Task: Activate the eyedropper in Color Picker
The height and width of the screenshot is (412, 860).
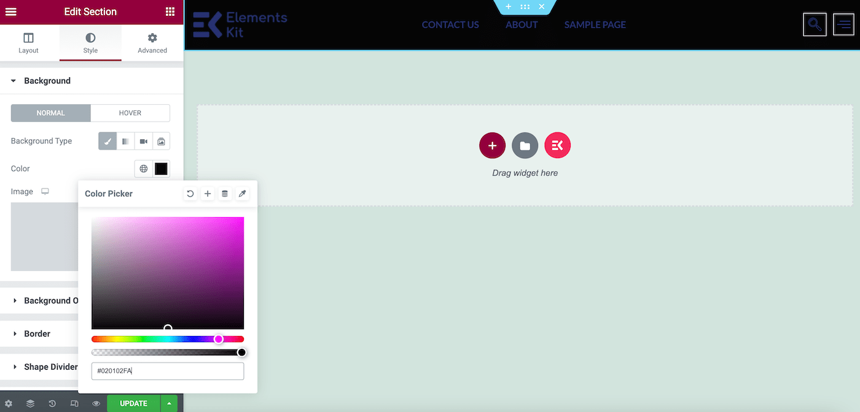Action: pos(242,194)
